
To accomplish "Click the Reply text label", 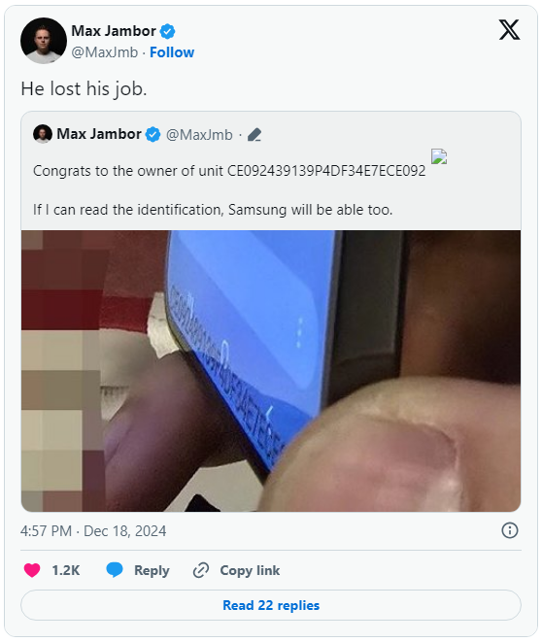I will pos(152,570).
